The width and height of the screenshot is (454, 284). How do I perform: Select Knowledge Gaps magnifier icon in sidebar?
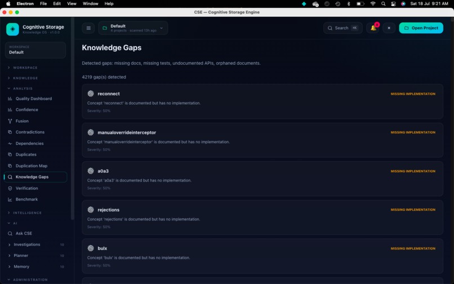[x=10, y=177]
